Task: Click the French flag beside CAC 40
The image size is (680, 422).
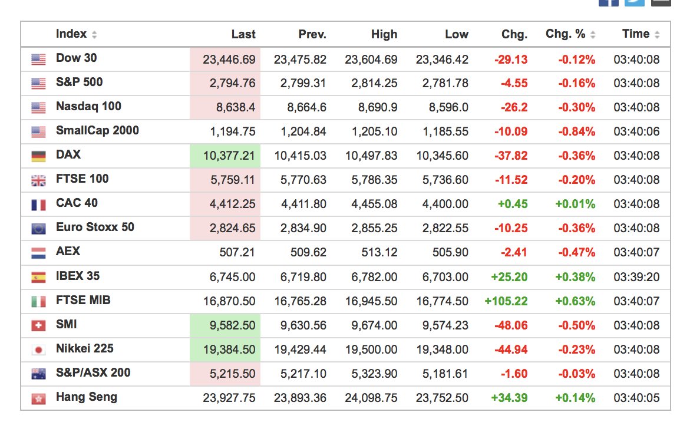Action: [x=39, y=205]
